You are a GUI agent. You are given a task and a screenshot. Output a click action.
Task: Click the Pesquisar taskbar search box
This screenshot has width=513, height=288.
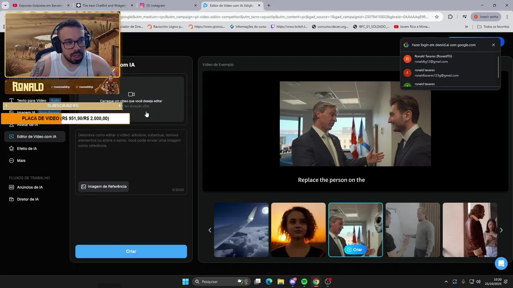pyautogui.click(x=221, y=282)
